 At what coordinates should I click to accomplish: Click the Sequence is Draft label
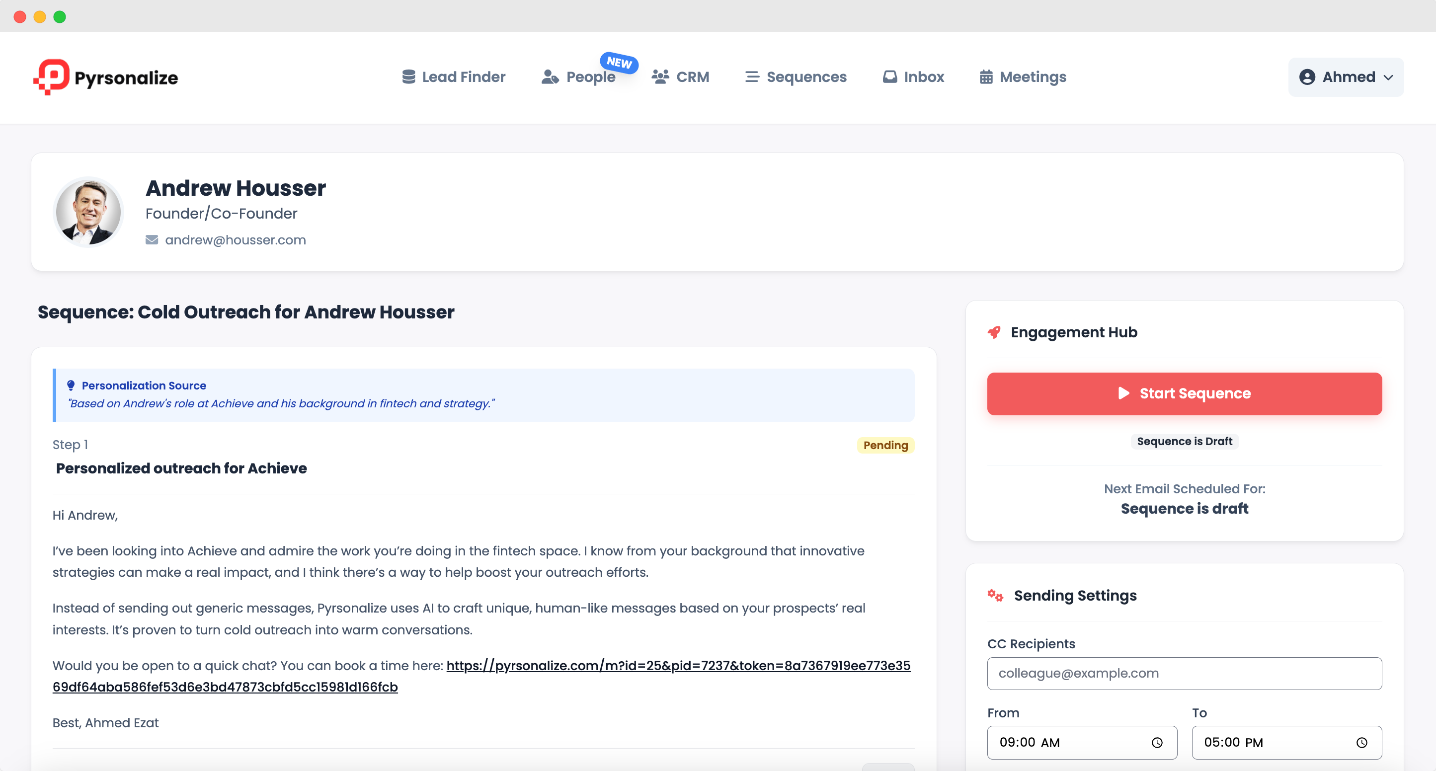1185,441
